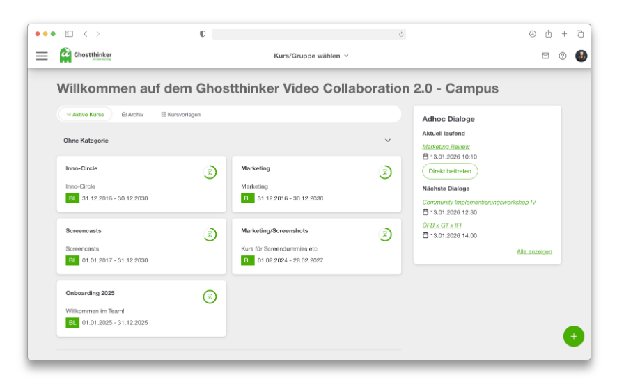Open the Marketing course title
Image resolution: width=617 pixels, height=389 pixels.
pyautogui.click(x=256, y=168)
